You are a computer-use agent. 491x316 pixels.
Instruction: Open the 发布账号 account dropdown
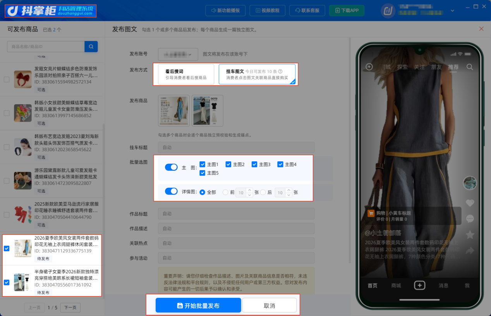(x=178, y=54)
